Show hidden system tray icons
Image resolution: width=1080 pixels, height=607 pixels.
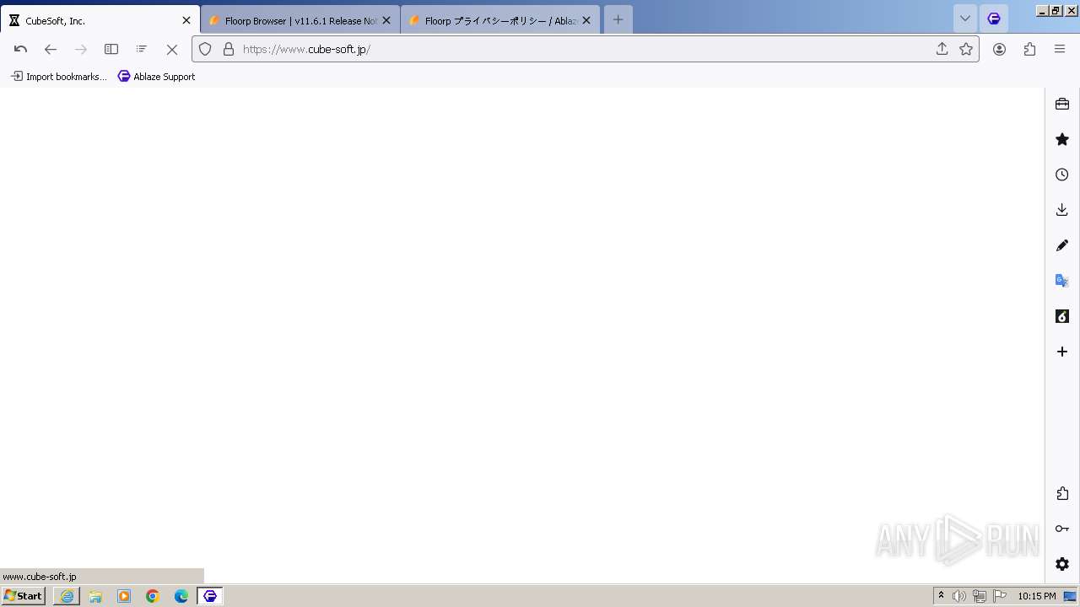click(941, 596)
